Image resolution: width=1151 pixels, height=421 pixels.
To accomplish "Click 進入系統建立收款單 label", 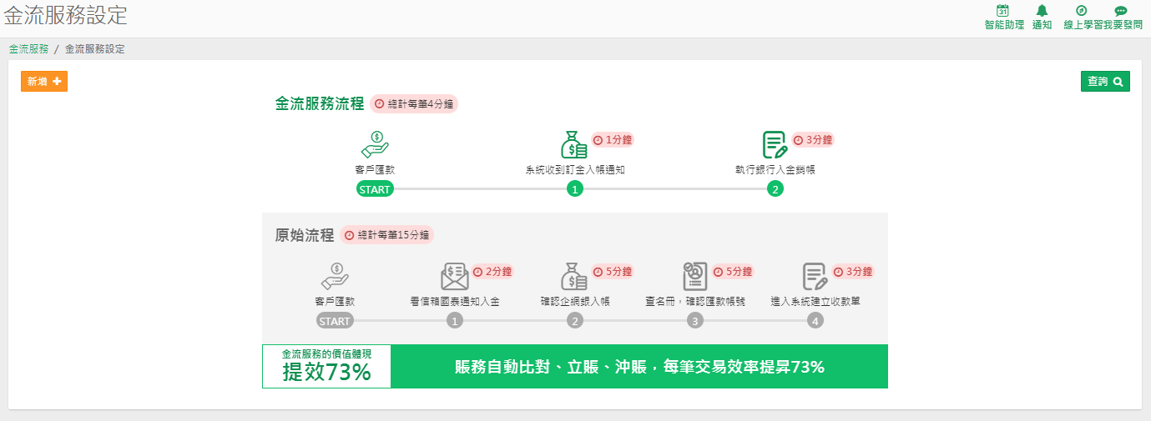I will (x=815, y=301).
